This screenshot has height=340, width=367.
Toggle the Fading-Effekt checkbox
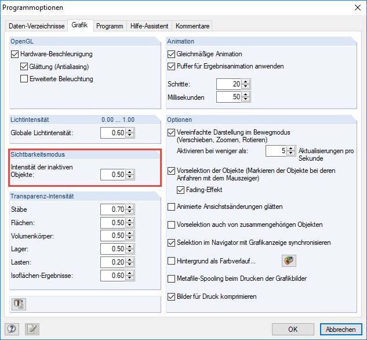pyautogui.click(x=180, y=190)
